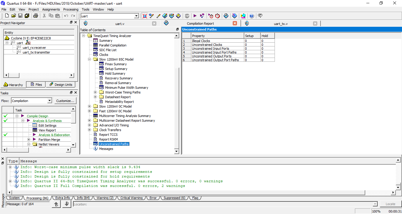Open the Compilation Report toolbar icon

click(x=226, y=16)
